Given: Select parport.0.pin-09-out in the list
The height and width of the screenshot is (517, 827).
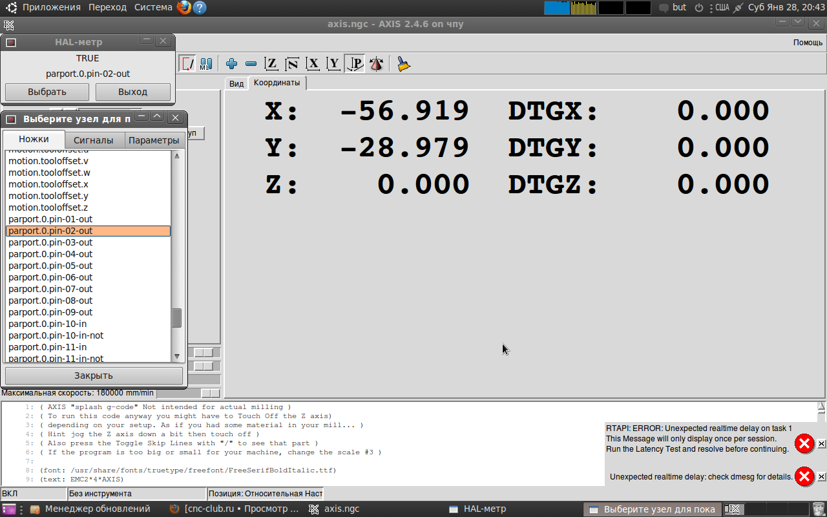Looking at the screenshot, I should pos(88,312).
